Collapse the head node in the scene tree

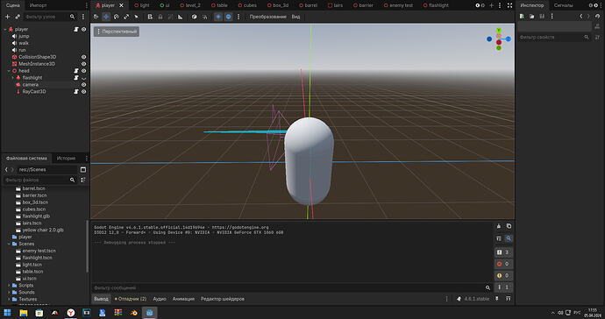point(9,71)
